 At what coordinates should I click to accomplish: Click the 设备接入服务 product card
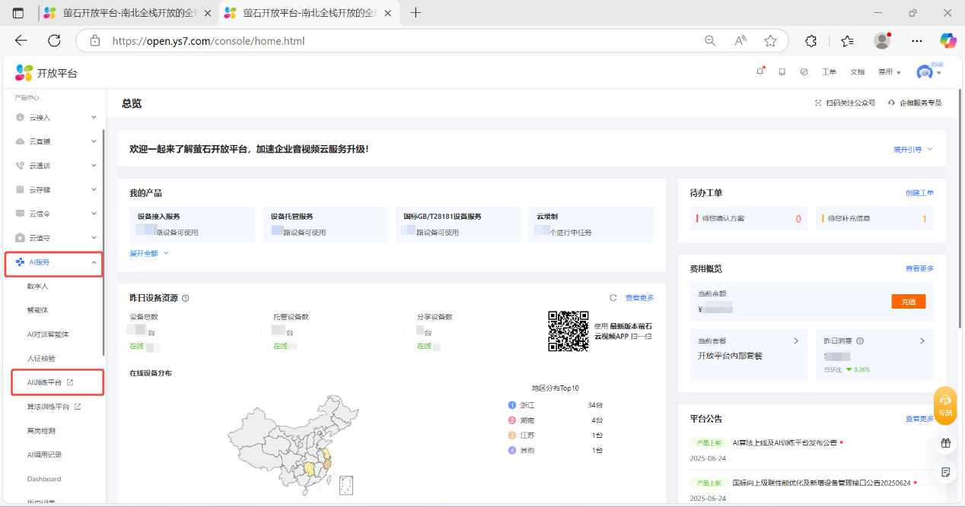(192, 225)
